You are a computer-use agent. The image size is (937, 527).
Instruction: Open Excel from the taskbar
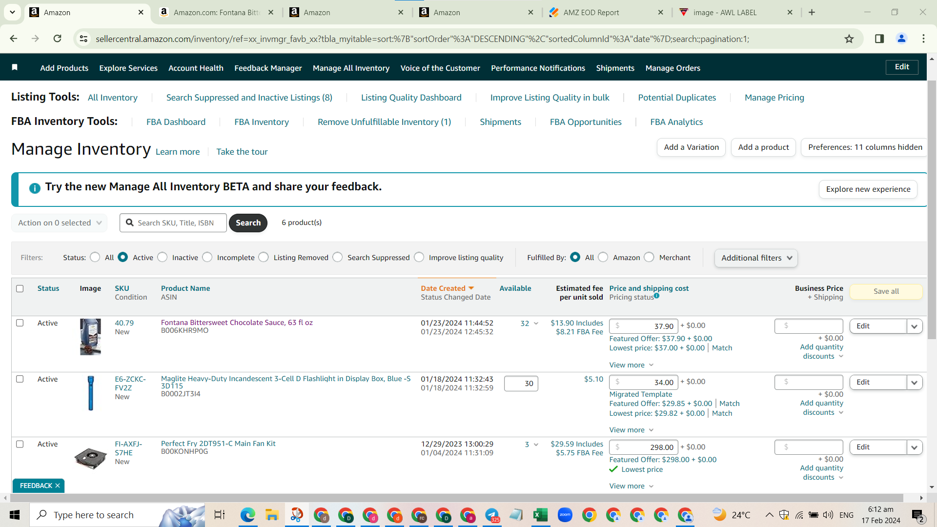point(540,515)
